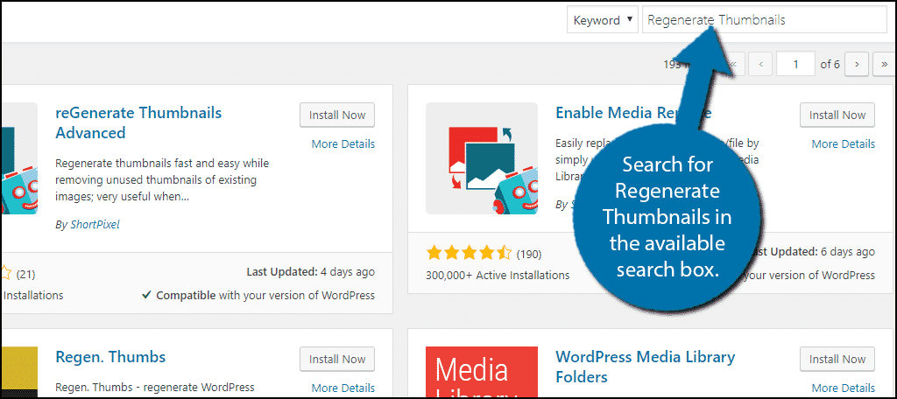This screenshot has width=897, height=399.
Task: Open More Details for WordPress Media Library Folders
Action: pyautogui.click(x=844, y=388)
